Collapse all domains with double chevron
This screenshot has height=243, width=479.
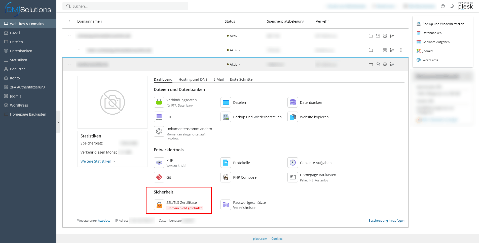[69, 21]
